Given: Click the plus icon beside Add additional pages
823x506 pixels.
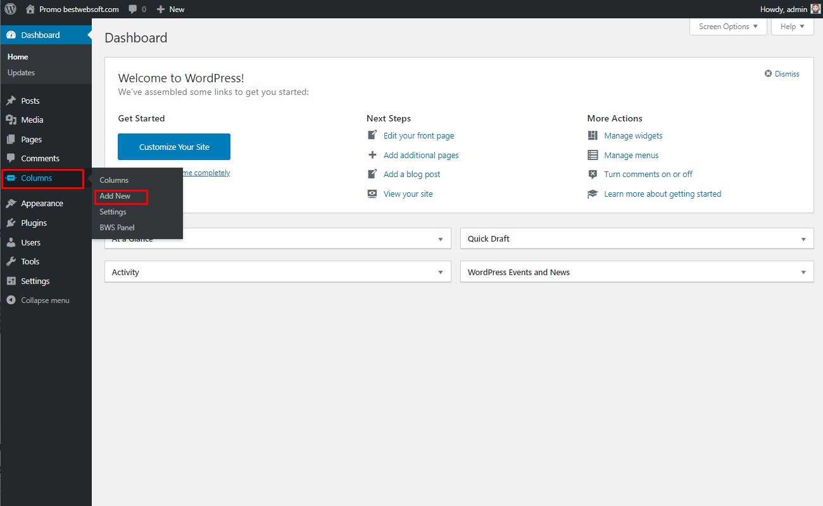Looking at the screenshot, I should click(372, 155).
